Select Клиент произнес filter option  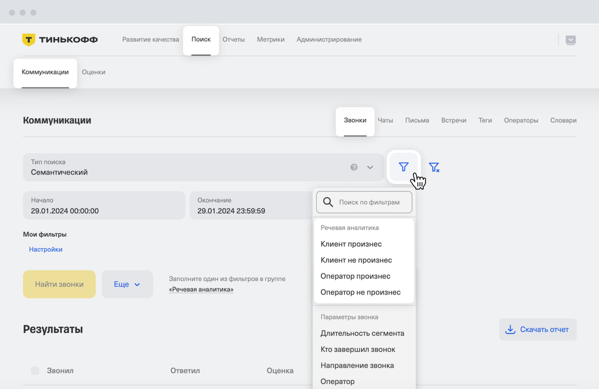tap(351, 244)
